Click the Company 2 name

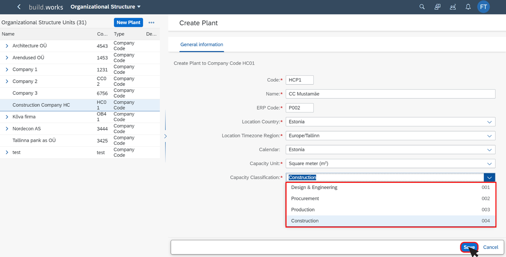25,81
